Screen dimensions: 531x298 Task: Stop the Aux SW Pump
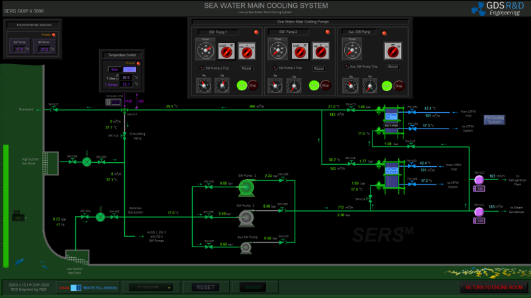click(x=399, y=86)
